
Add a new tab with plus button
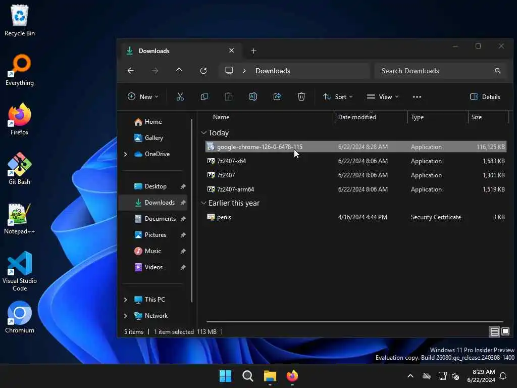click(253, 51)
